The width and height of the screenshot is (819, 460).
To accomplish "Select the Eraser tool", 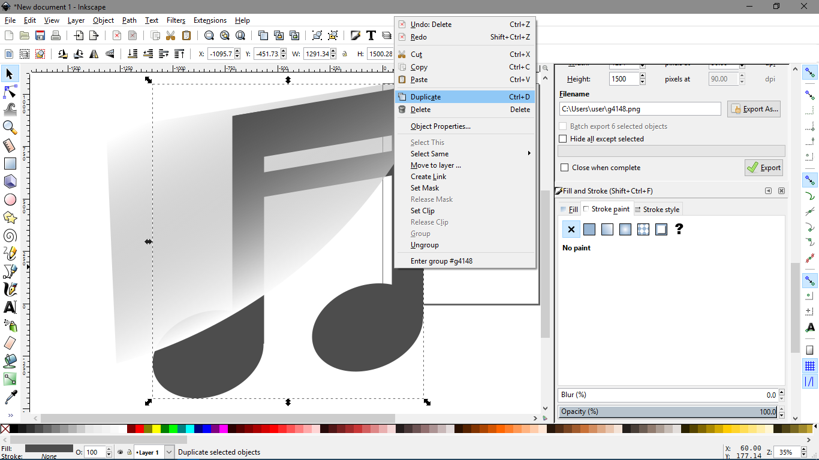I will click(x=10, y=343).
